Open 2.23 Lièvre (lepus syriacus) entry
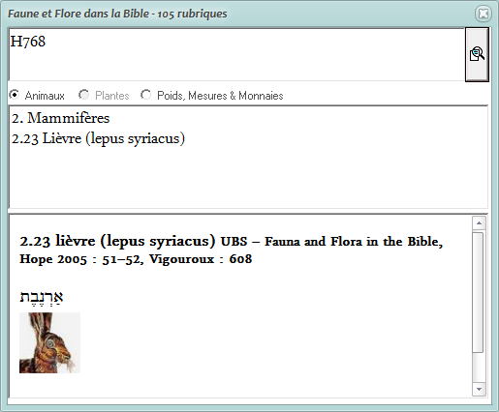The image size is (499, 412). [98, 138]
